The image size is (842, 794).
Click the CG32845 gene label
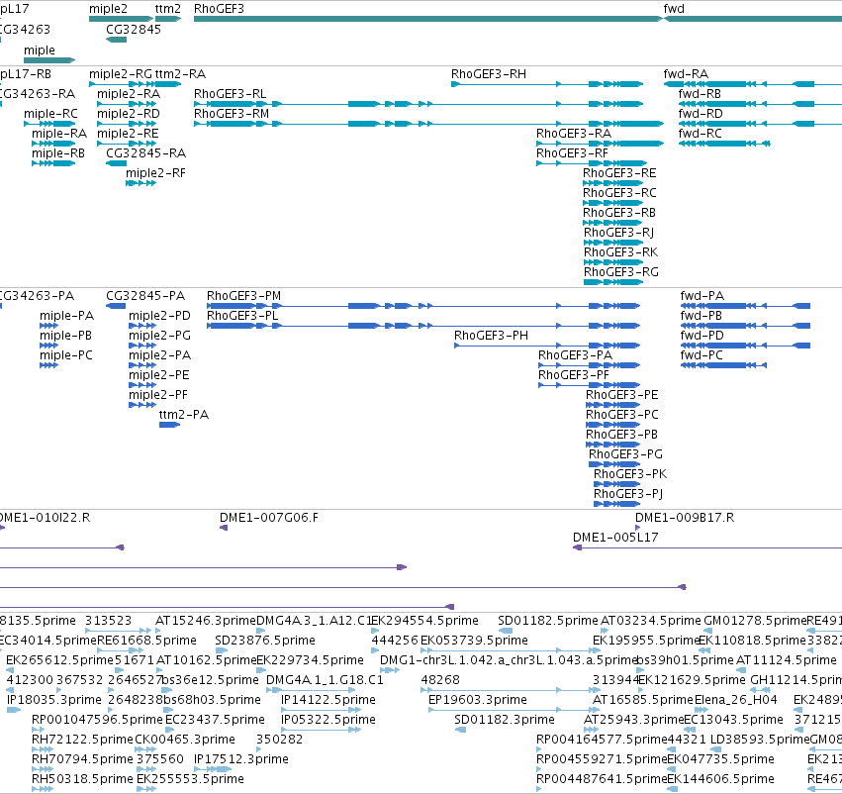pos(134,29)
